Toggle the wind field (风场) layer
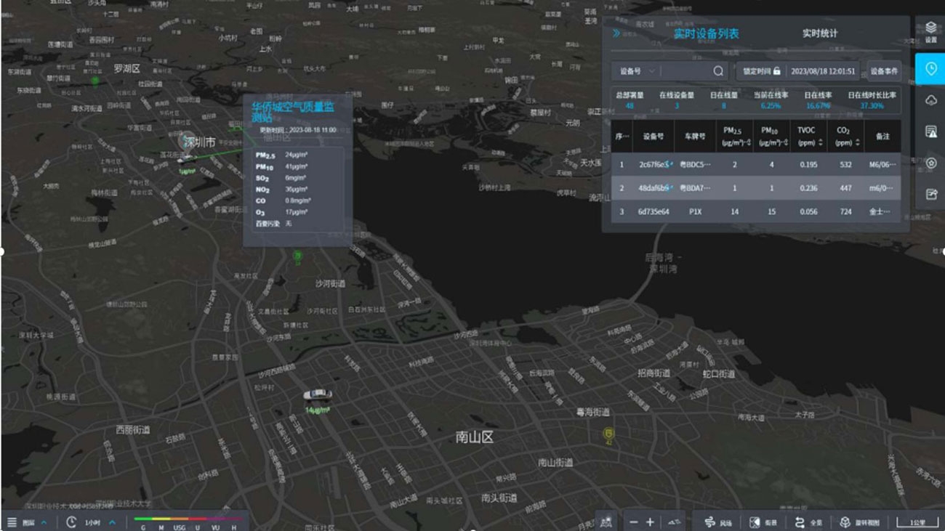 tap(717, 522)
